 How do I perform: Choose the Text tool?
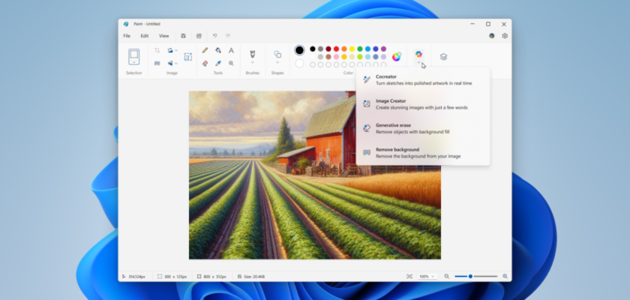[x=231, y=50]
